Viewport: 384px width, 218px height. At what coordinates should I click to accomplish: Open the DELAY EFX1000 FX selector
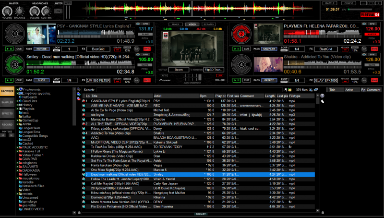(326, 80)
